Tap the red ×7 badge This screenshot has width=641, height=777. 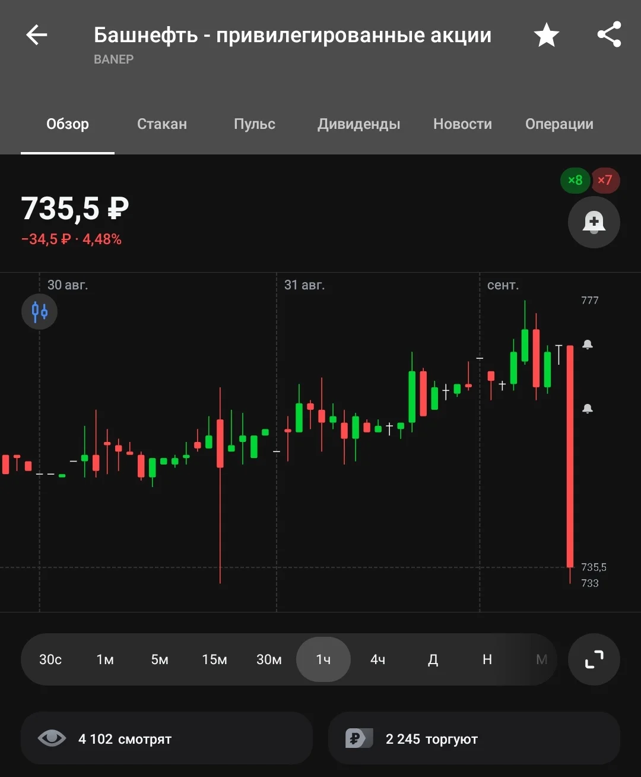coord(605,180)
